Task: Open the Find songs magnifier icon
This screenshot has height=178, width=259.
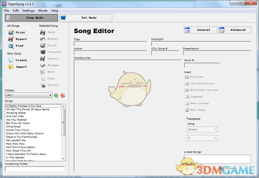Action: click(11, 46)
